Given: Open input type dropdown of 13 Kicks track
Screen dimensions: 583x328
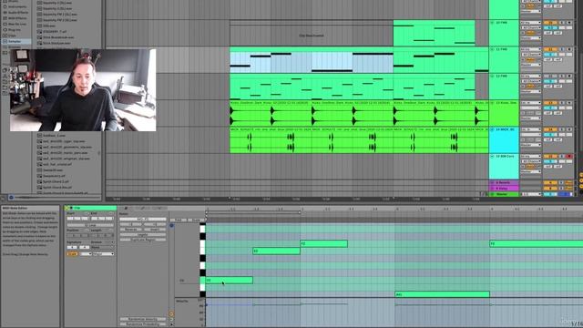Looking at the screenshot, I should 531,103.
